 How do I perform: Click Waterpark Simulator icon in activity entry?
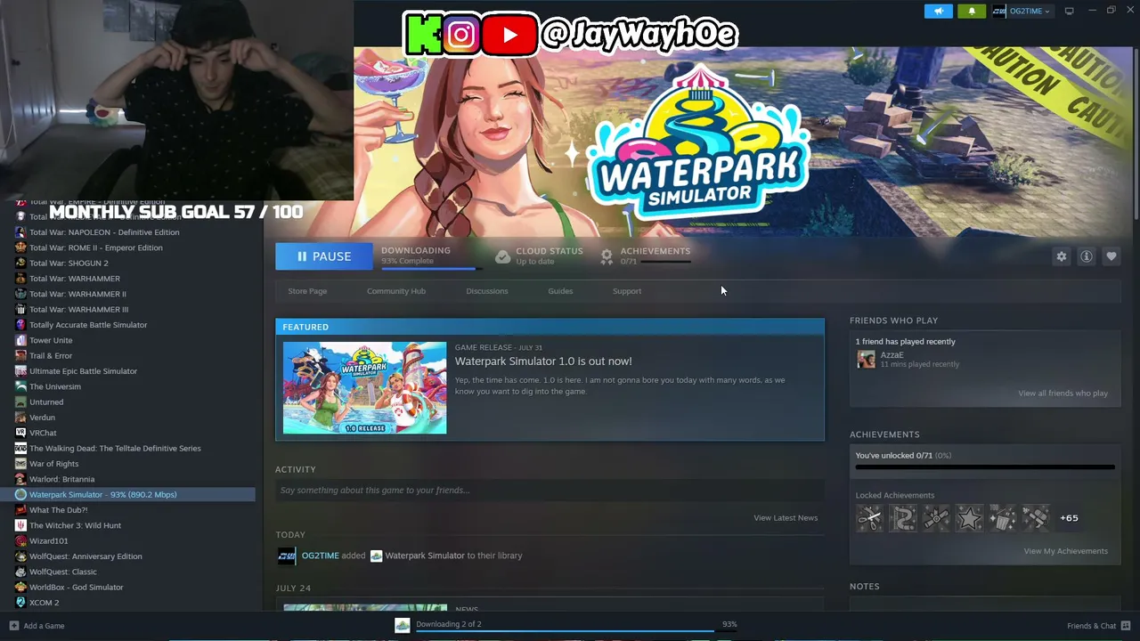click(x=376, y=556)
